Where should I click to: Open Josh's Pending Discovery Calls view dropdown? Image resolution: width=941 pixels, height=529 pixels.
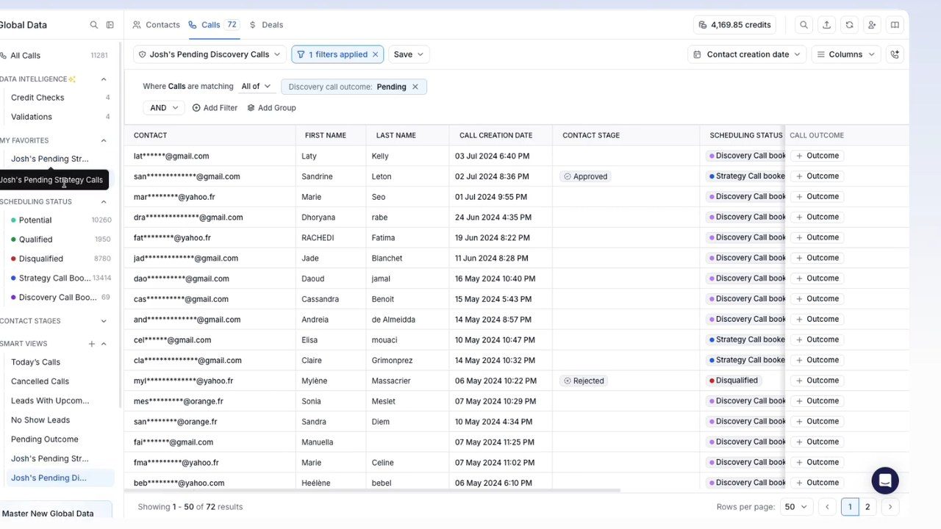pyautogui.click(x=210, y=54)
